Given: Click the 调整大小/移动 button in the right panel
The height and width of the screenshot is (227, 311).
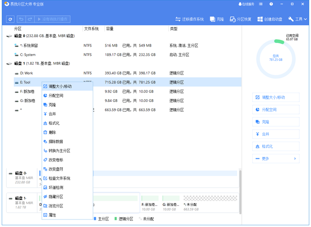Looking at the screenshot, I should [276, 98].
